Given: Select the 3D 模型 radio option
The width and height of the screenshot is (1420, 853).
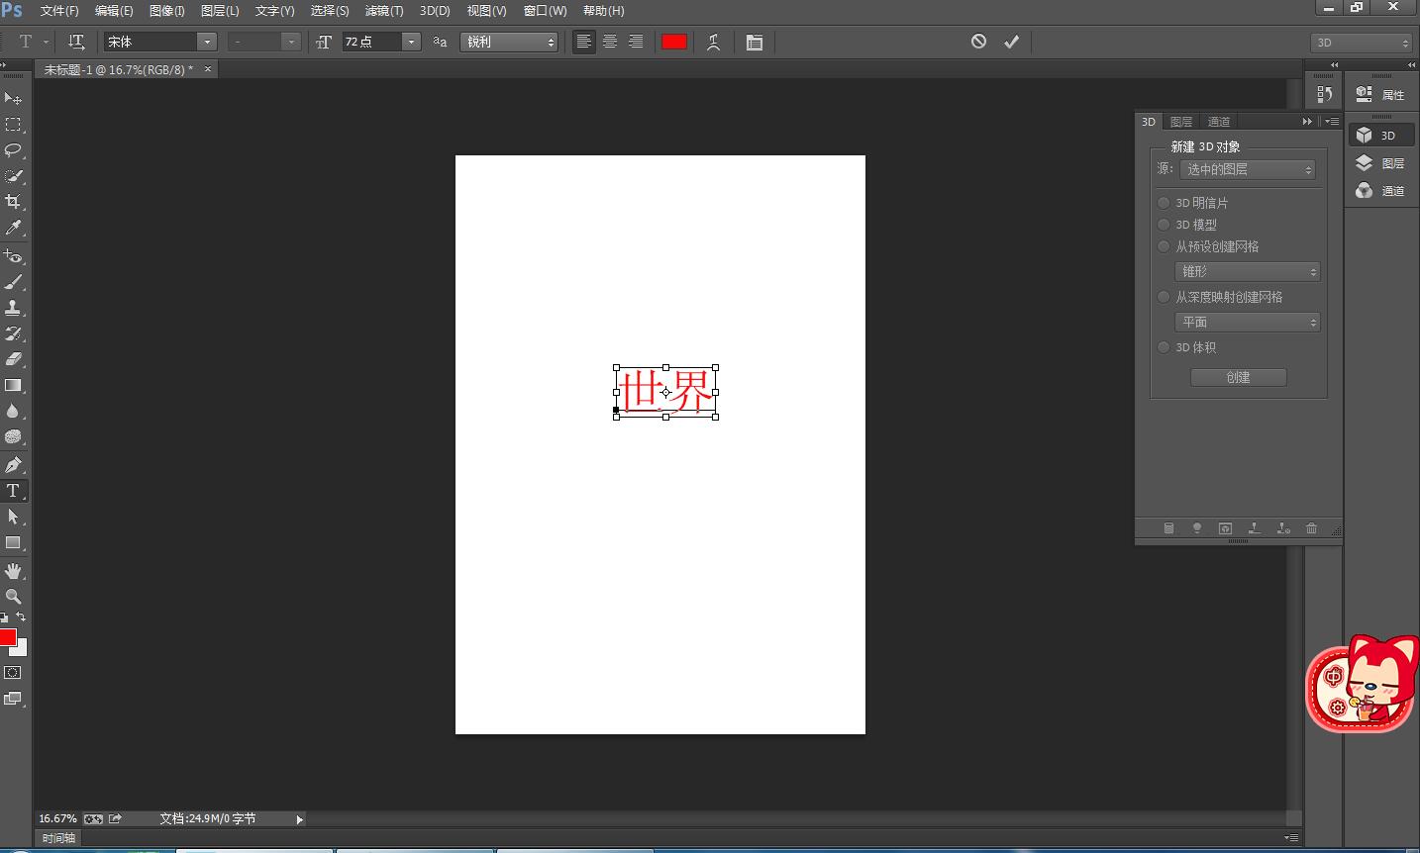Looking at the screenshot, I should click(x=1165, y=225).
